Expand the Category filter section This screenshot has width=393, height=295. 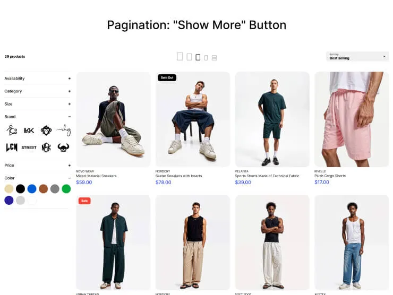pos(38,91)
